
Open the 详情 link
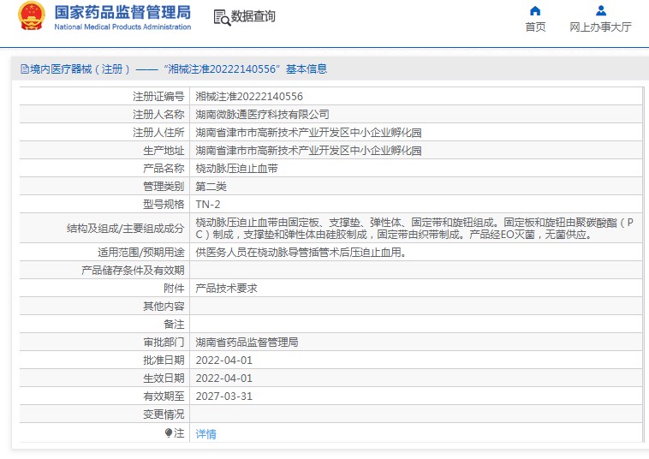pos(205,434)
